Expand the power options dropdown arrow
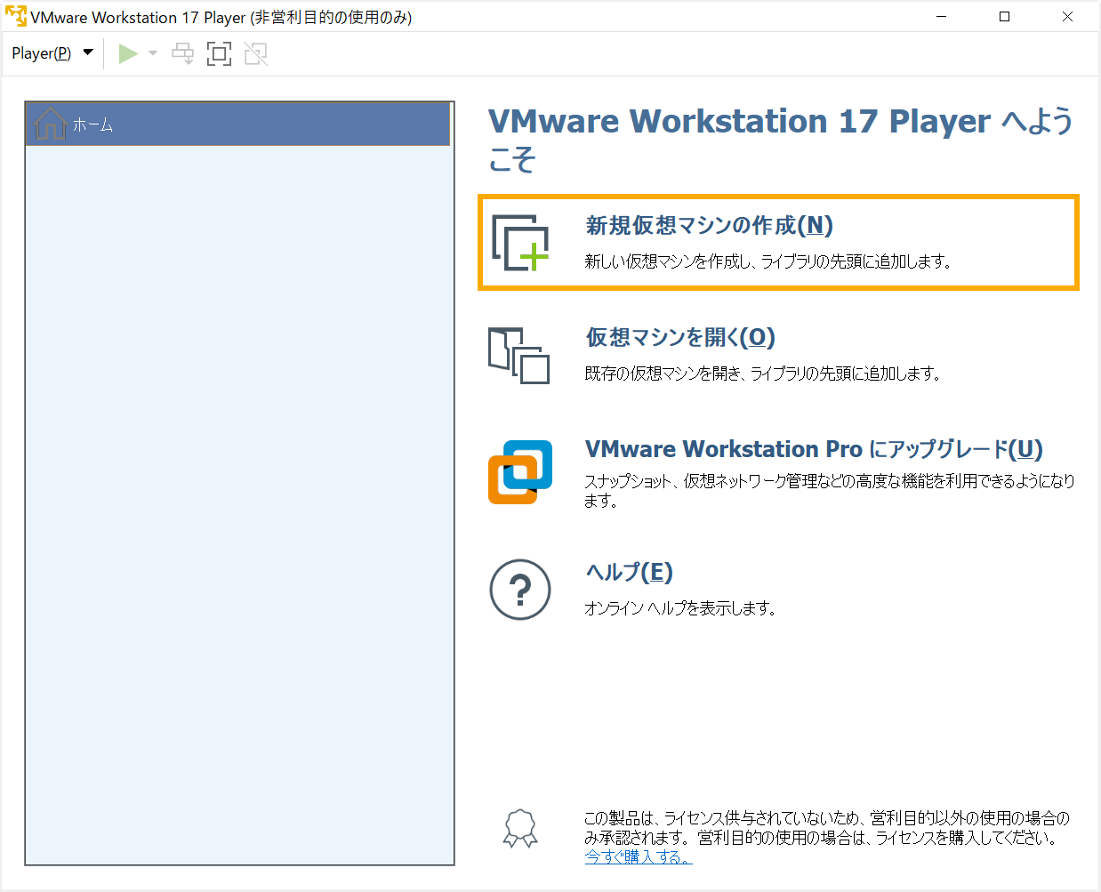Image resolution: width=1101 pixels, height=892 pixels. point(153,53)
